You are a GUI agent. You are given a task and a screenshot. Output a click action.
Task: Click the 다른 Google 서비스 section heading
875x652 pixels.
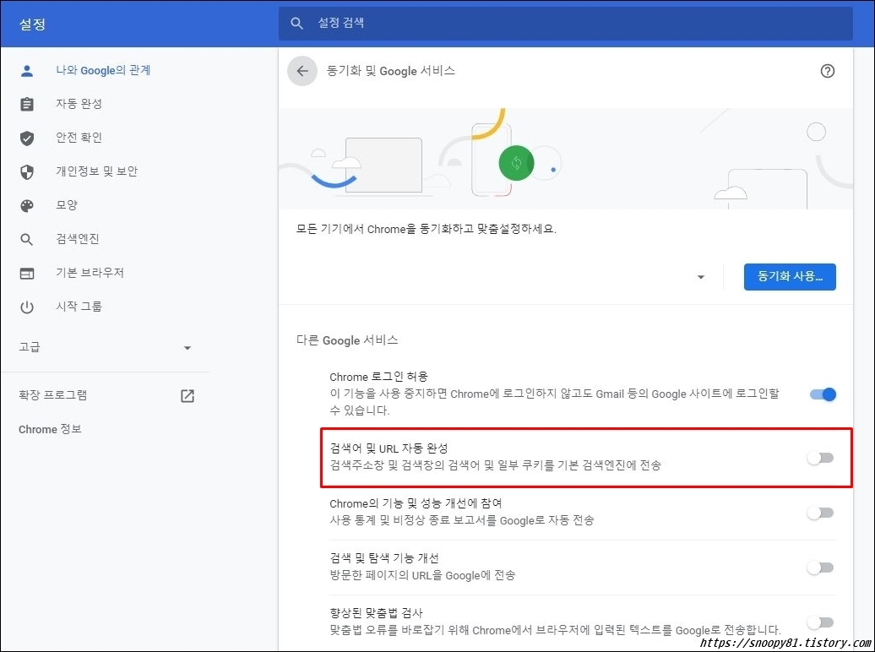point(347,340)
